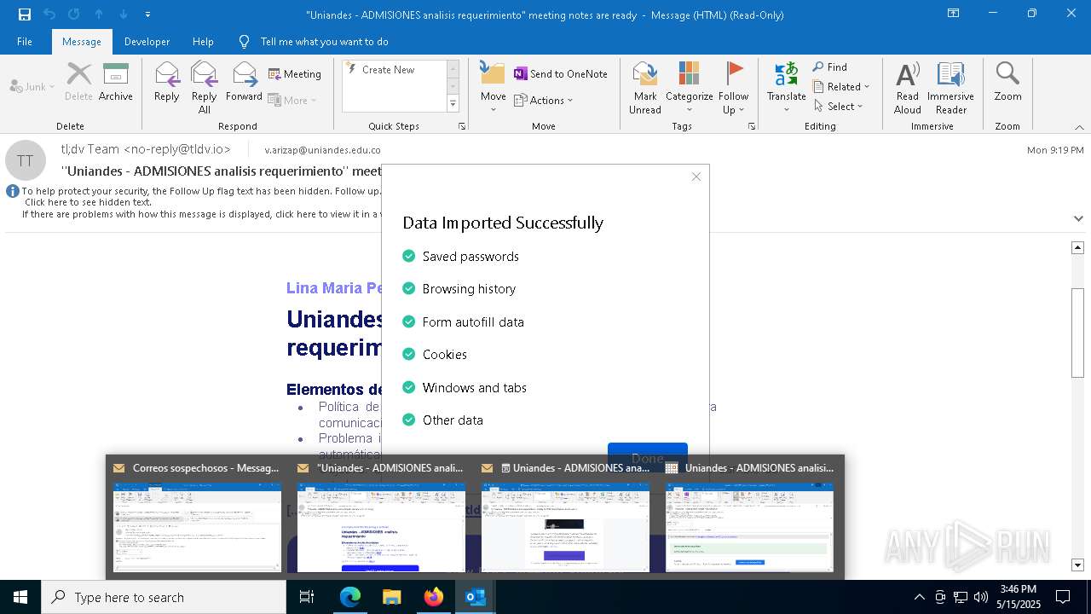
Task: Open the Immersive Reader
Action: pos(950,87)
